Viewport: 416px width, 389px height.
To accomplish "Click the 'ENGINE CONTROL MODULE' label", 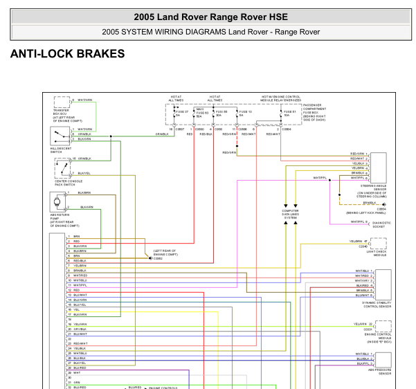I will coord(378,336).
